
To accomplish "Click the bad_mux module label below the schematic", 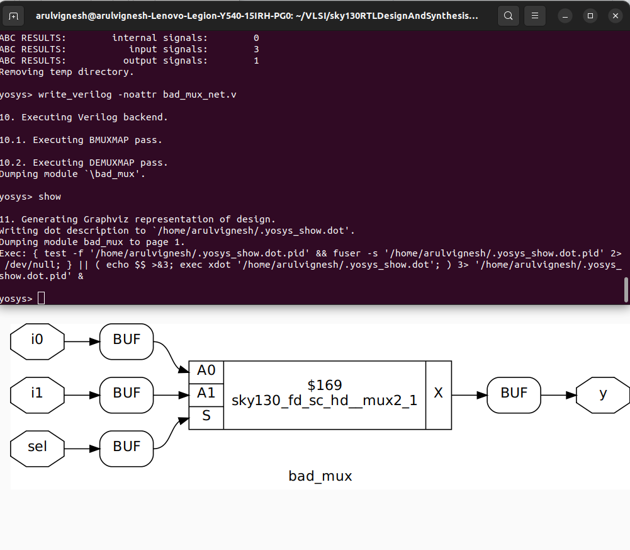I will (320, 476).
